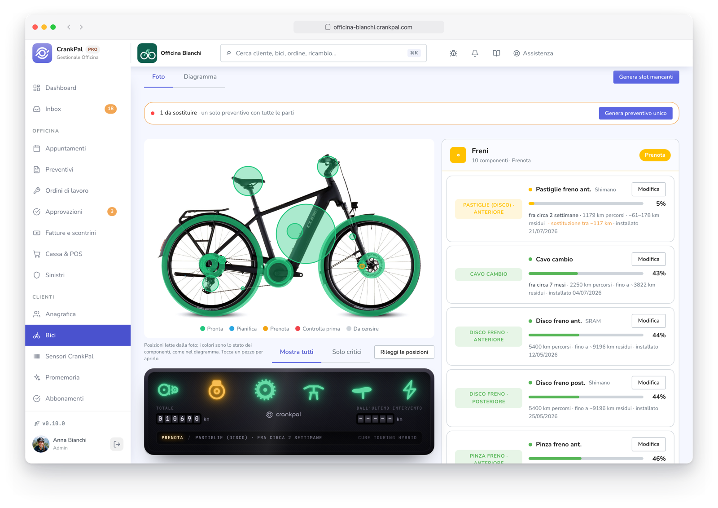
Task: Open the documentation book icon
Action: coord(496,53)
